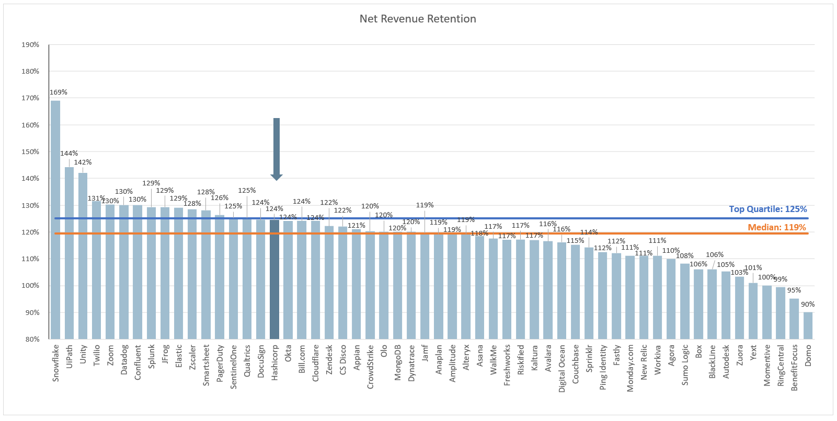
Task: Click the Autodesk x-axis label
Action: coord(726,361)
